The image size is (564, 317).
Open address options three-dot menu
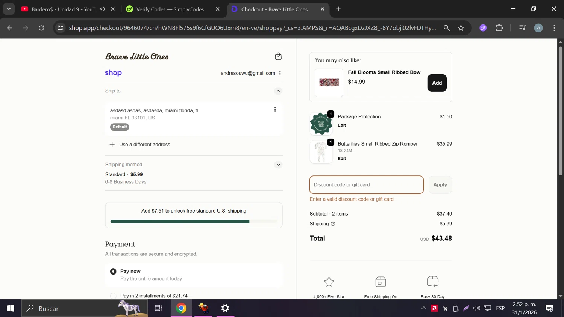tap(275, 109)
